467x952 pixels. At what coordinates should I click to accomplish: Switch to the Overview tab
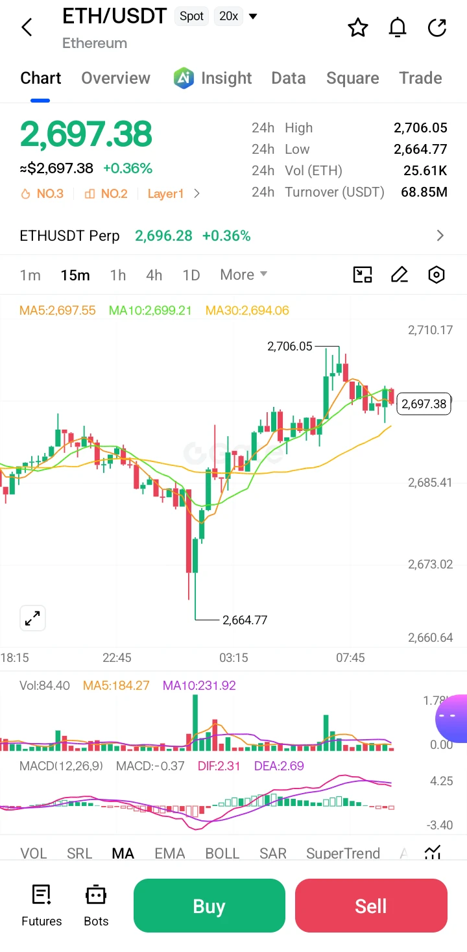click(x=115, y=78)
